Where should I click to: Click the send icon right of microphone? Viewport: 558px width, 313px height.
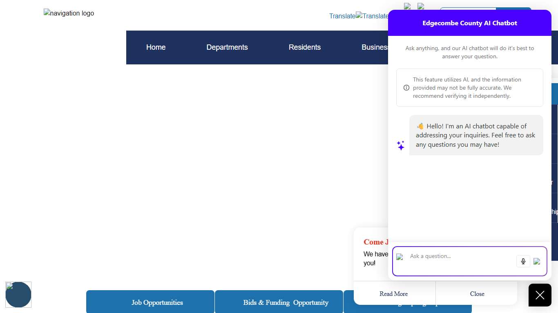coord(537,261)
